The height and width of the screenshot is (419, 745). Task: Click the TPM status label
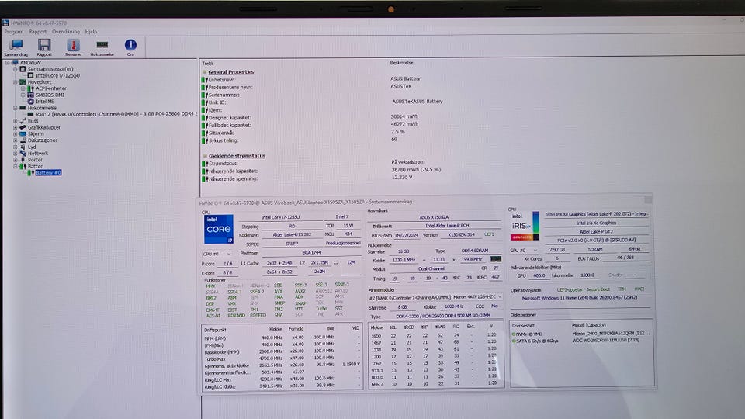point(622,289)
